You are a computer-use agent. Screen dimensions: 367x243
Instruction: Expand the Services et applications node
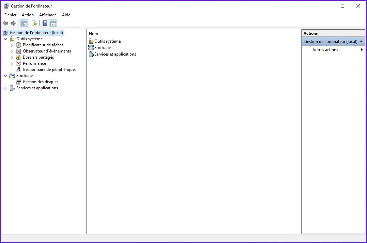tap(5, 88)
